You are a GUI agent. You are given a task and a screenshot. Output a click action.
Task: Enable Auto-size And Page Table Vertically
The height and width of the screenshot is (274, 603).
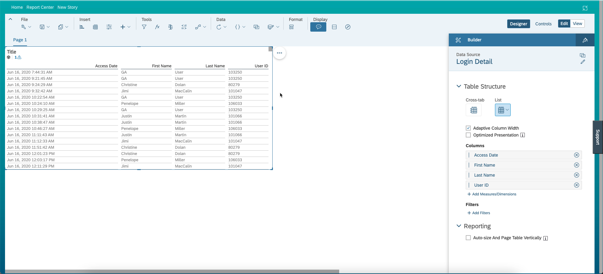point(468,238)
